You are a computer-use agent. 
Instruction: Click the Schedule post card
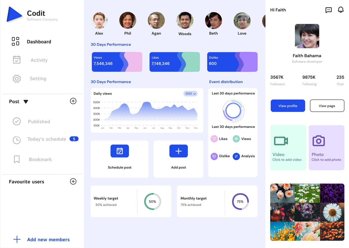tap(120, 159)
